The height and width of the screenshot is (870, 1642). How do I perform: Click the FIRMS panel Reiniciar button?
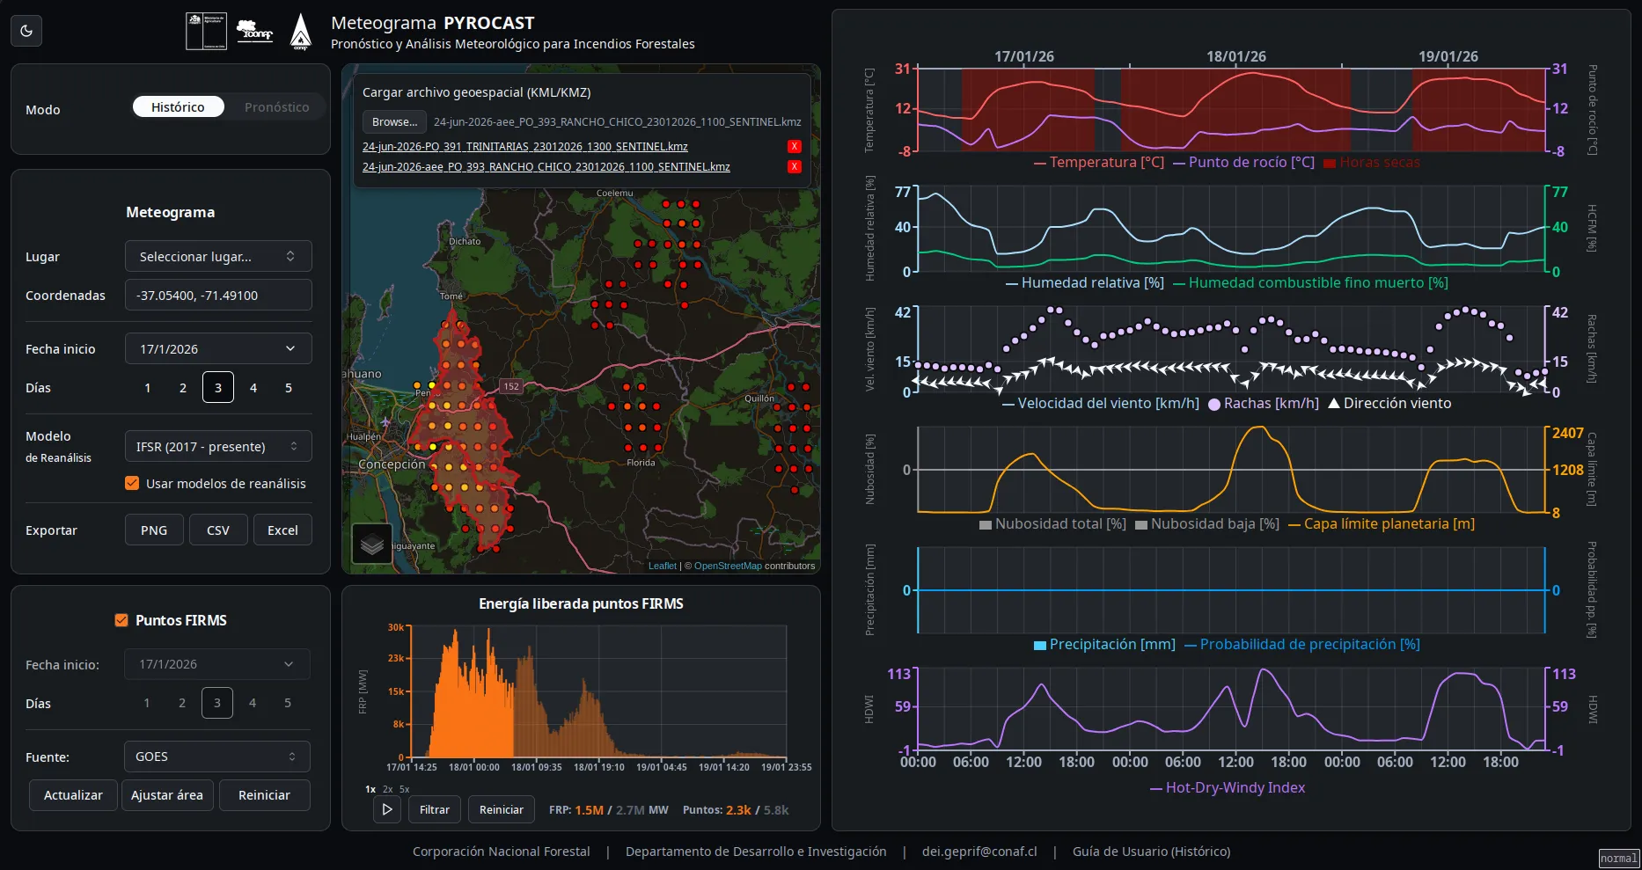click(x=264, y=794)
